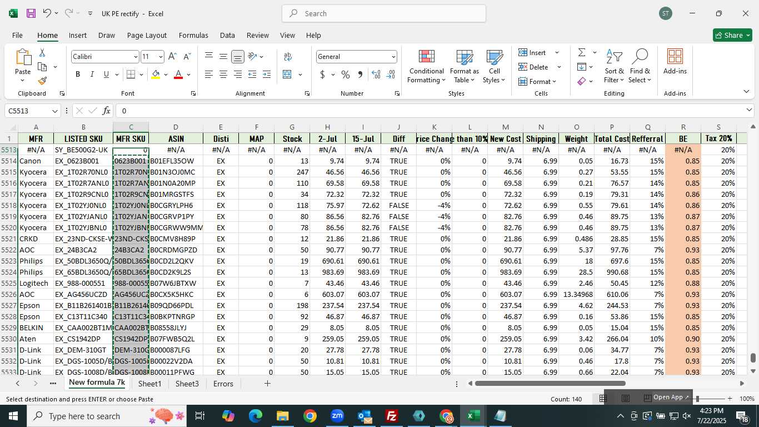The height and width of the screenshot is (427, 759).
Task: Click the Clear eraser icon in Editing
Action: [x=582, y=81]
